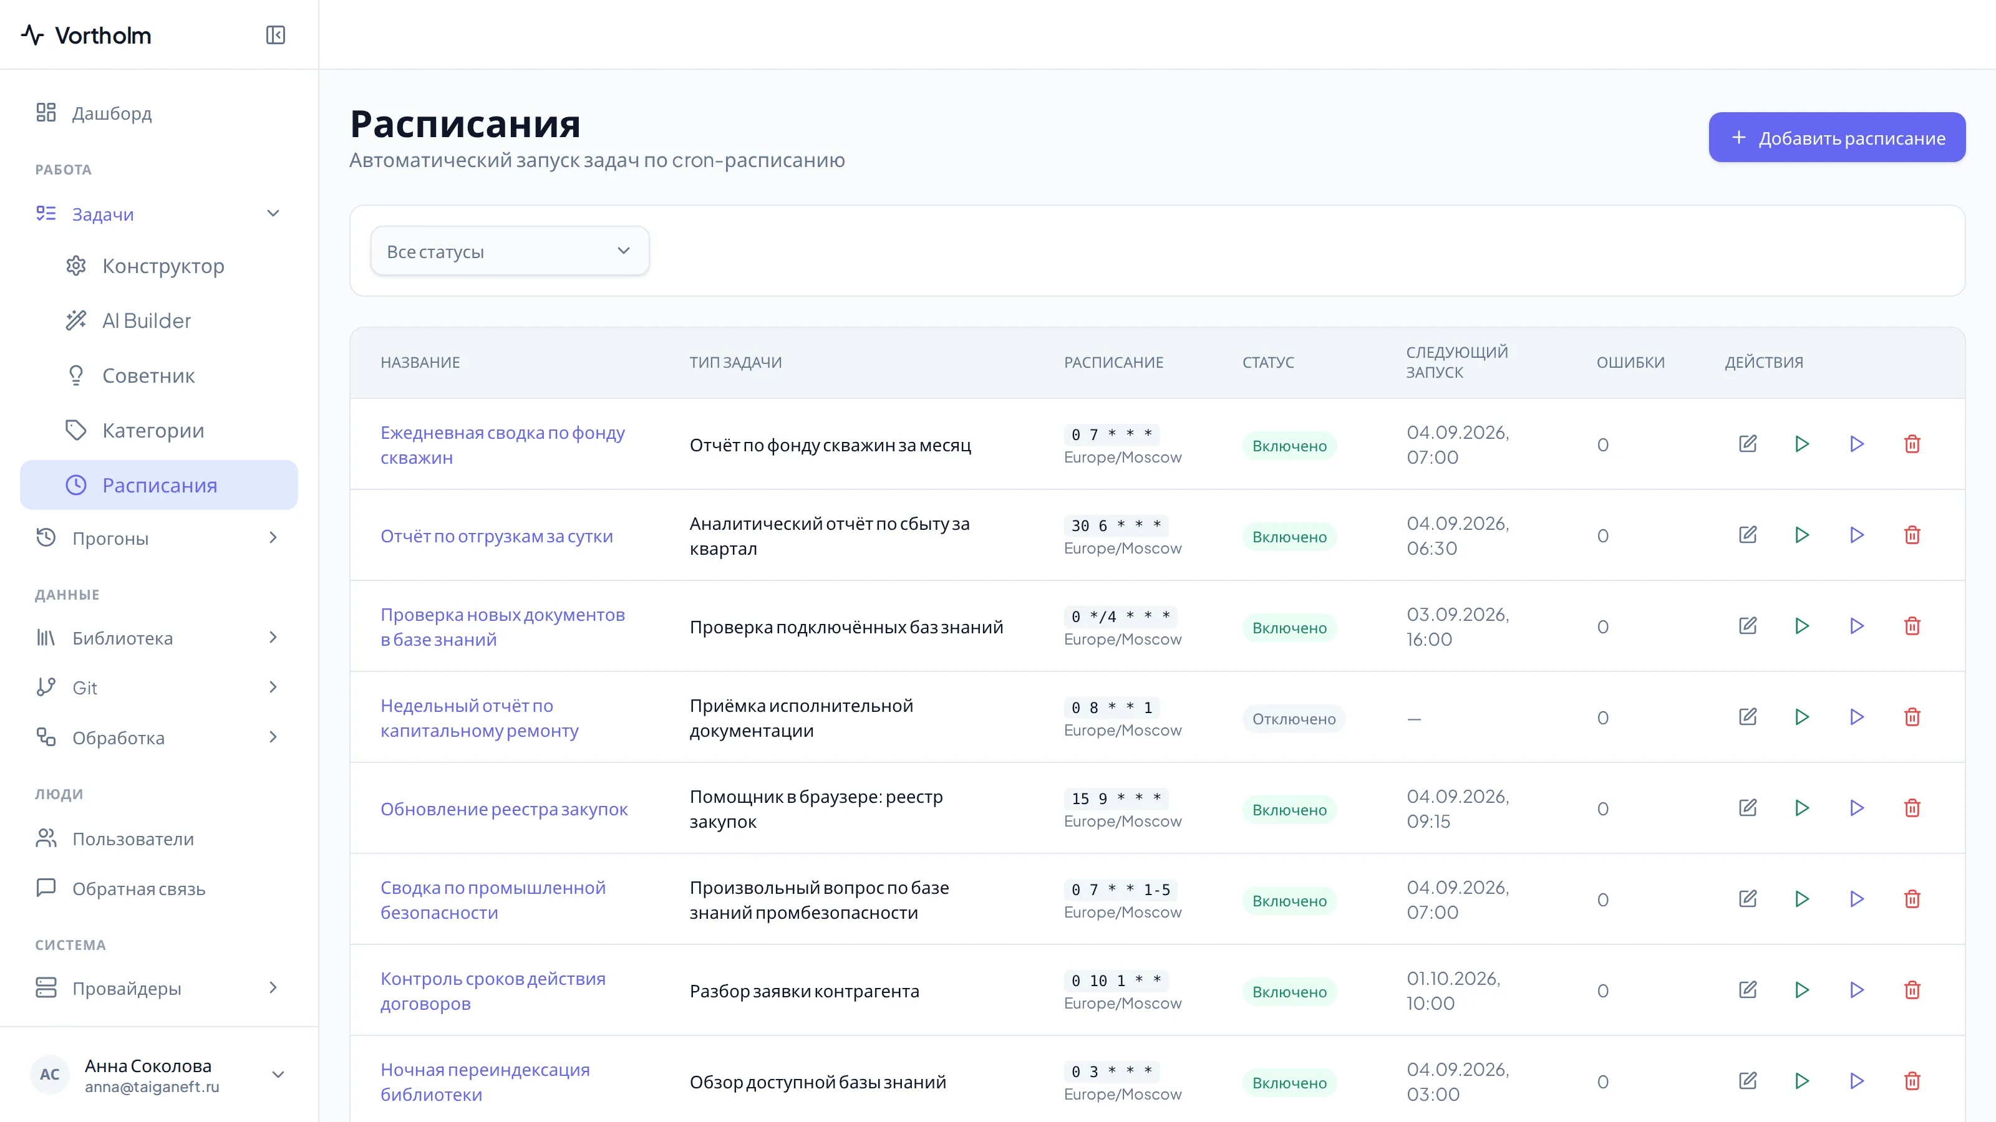Click green play icon for 'Ежедневная сводка' row
This screenshot has width=1996, height=1122.
[1802, 444]
